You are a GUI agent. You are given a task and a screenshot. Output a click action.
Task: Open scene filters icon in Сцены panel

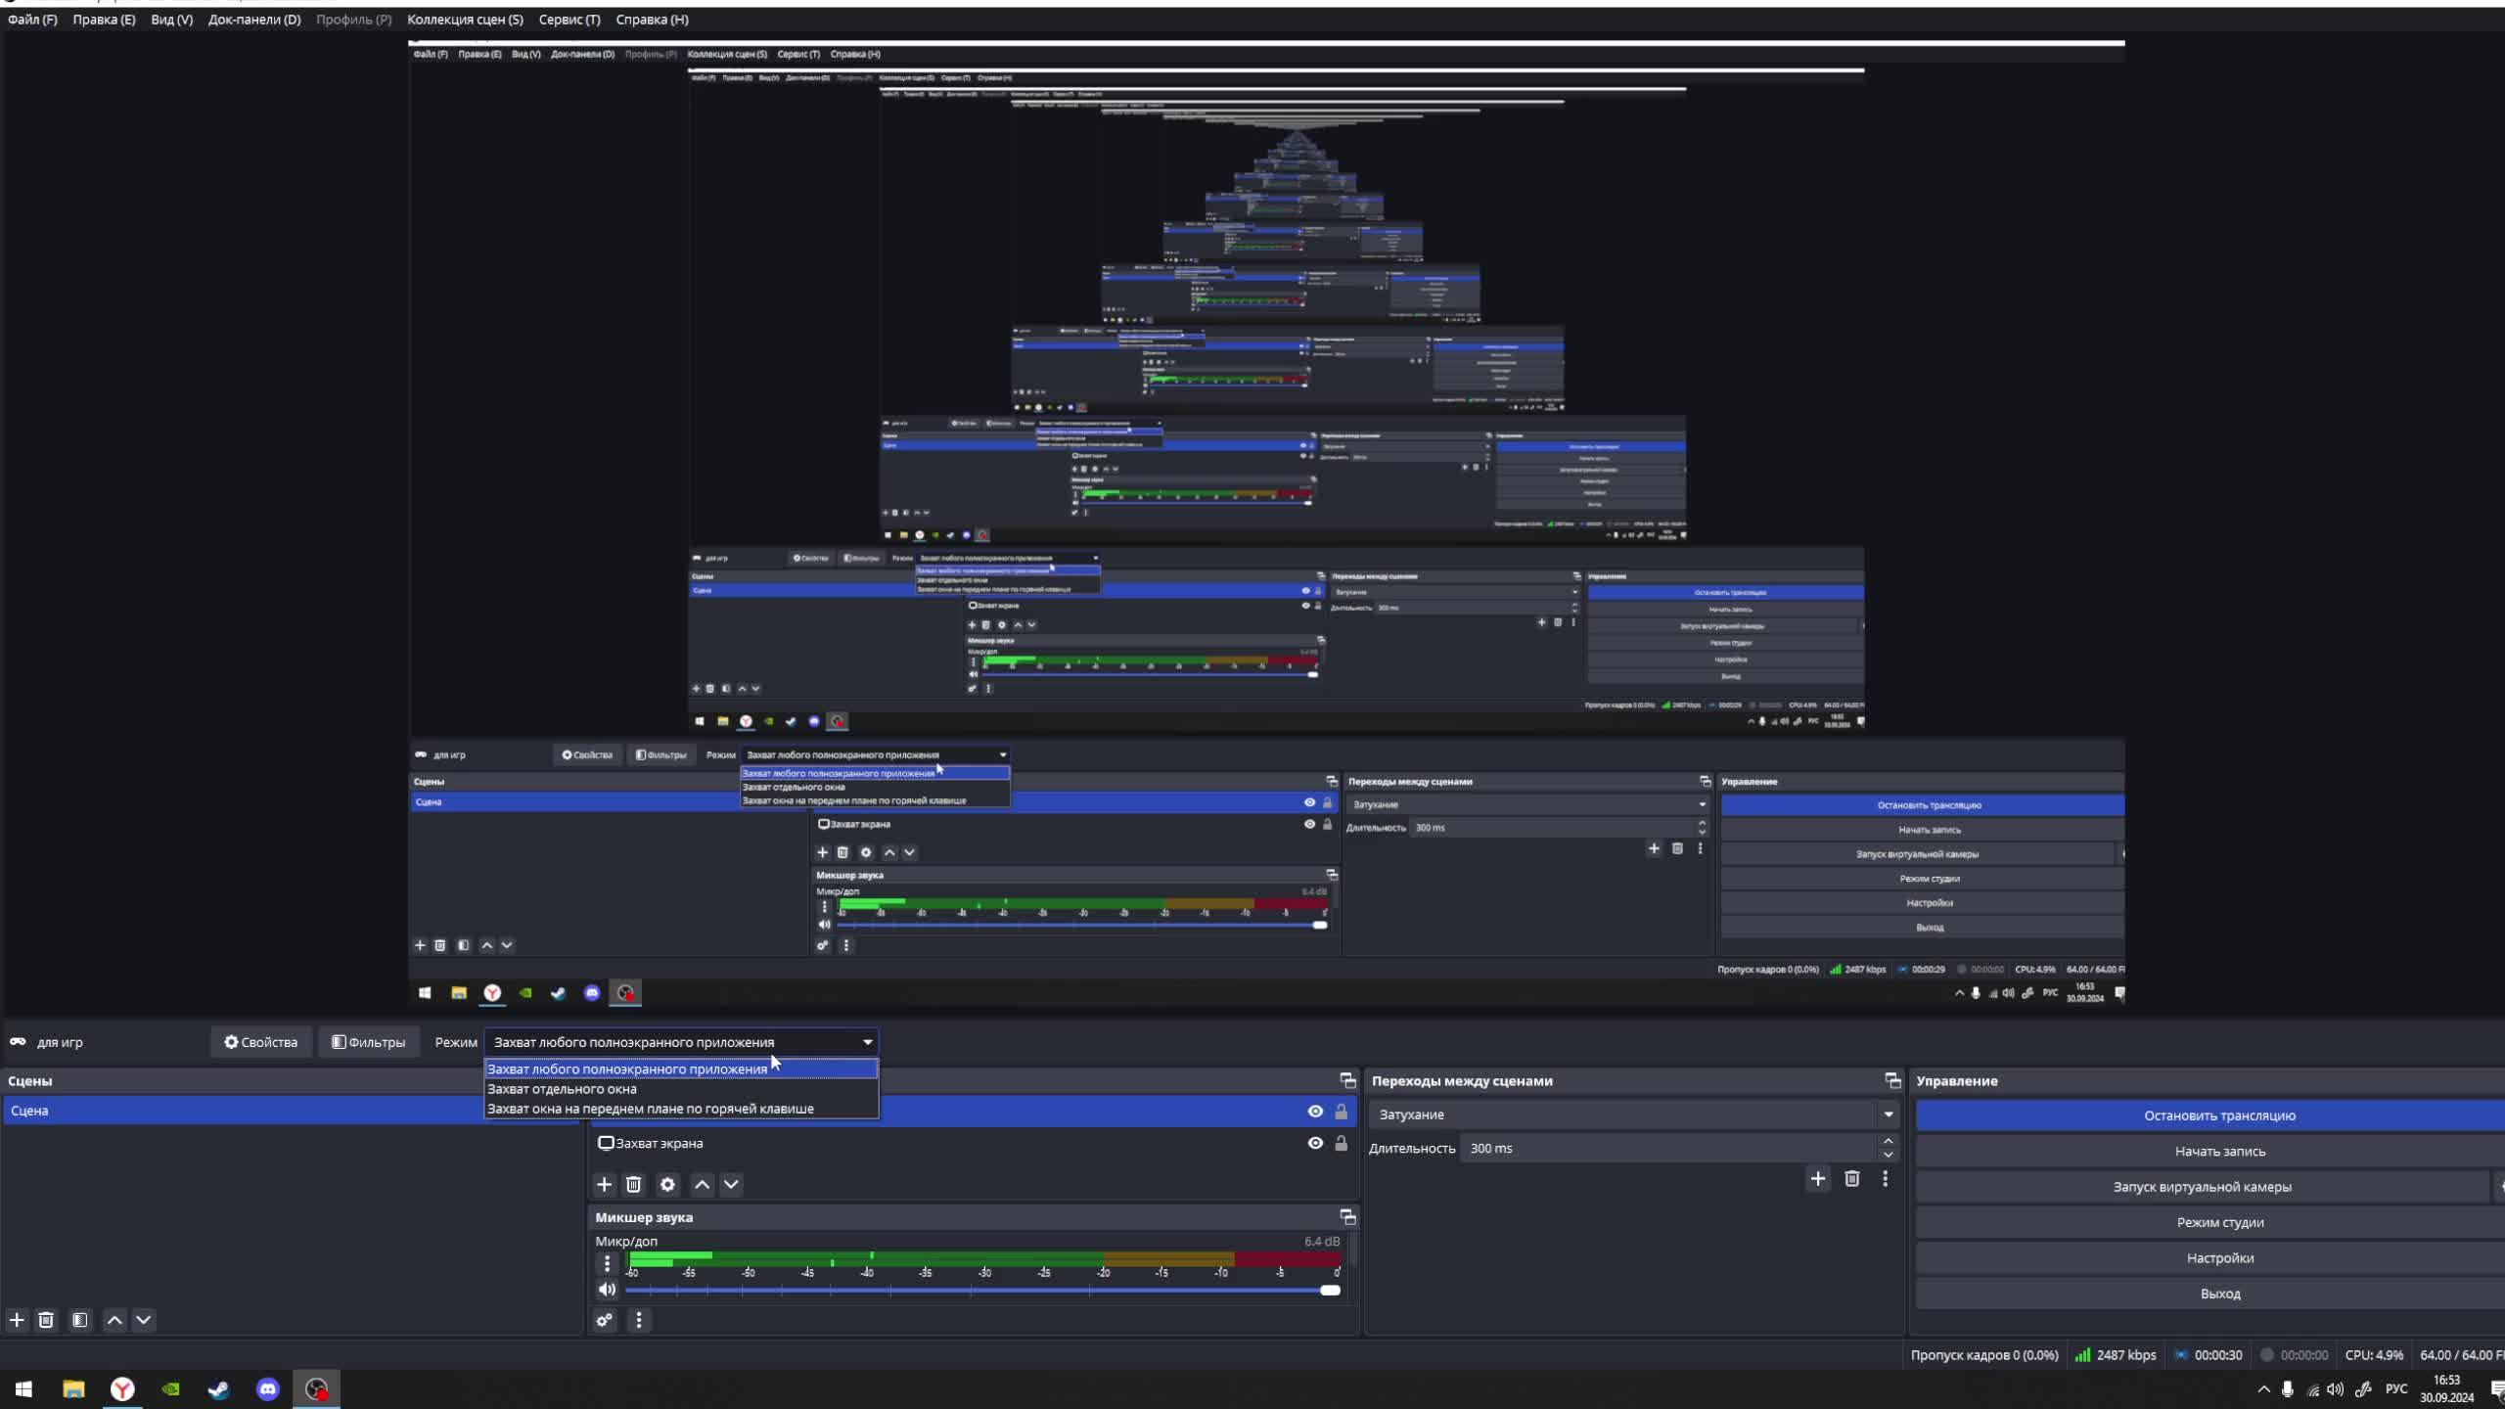click(x=80, y=1321)
